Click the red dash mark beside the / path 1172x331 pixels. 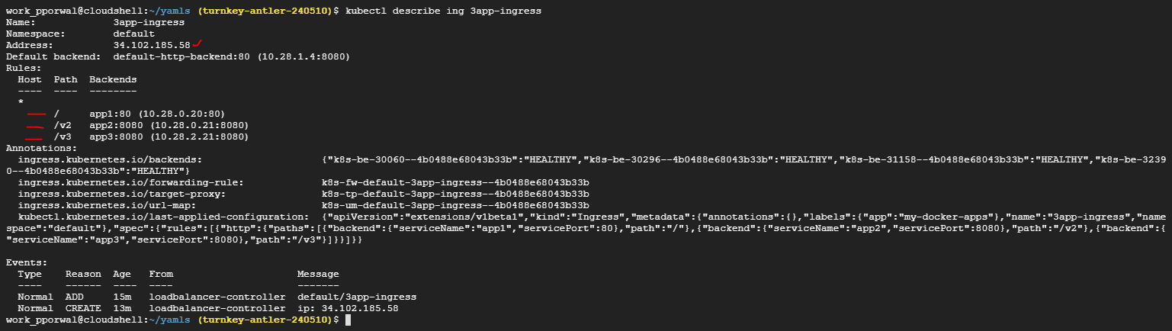pyautogui.click(x=37, y=114)
